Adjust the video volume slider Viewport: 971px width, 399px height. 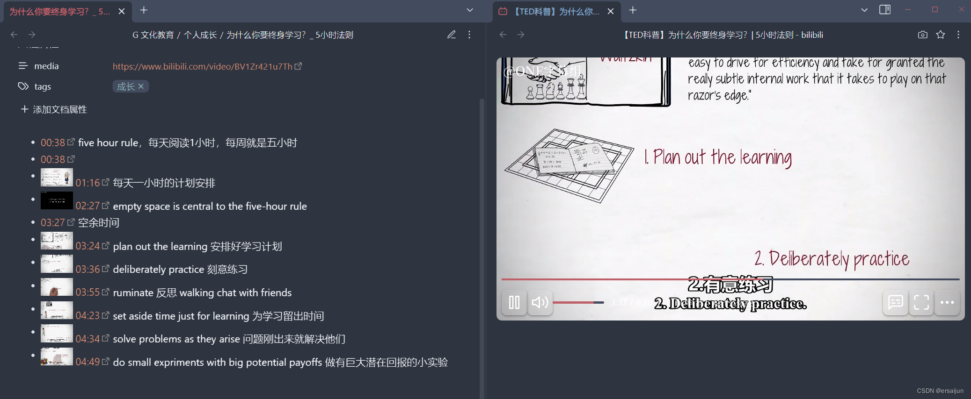(x=578, y=303)
